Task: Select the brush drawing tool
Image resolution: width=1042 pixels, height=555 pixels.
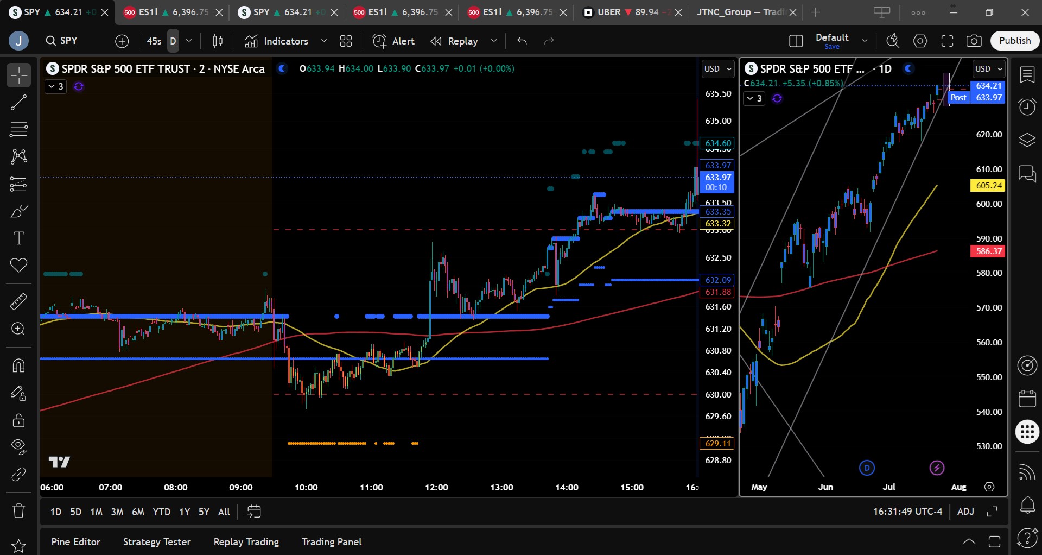Action: pyautogui.click(x=18, y=211)
